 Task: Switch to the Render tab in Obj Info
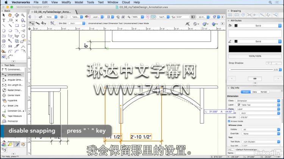pyautogui.click(x=264, y=92)
